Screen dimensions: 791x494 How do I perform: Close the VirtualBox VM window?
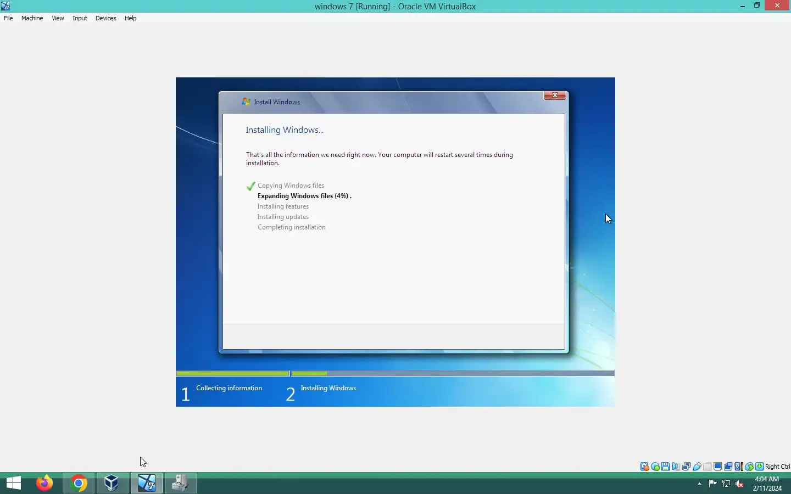[777, 5]
